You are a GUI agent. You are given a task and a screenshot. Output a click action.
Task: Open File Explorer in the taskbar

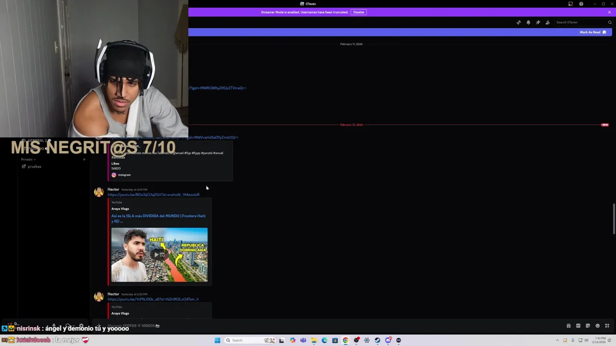(314, 340)
